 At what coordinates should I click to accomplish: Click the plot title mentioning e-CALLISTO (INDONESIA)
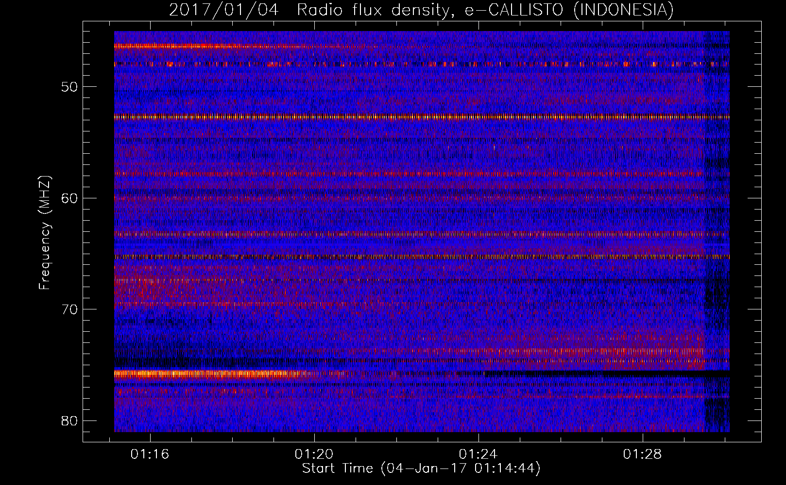tap(421, 10)
